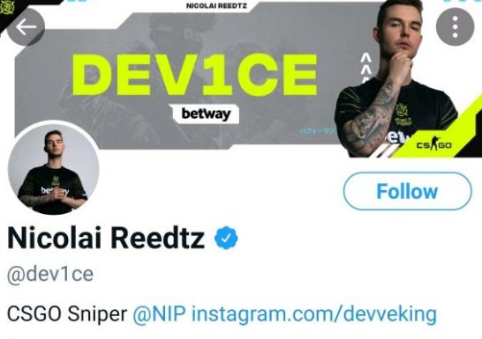
Task: Open the three-dot more options menu
Action: tap(455, 27)
